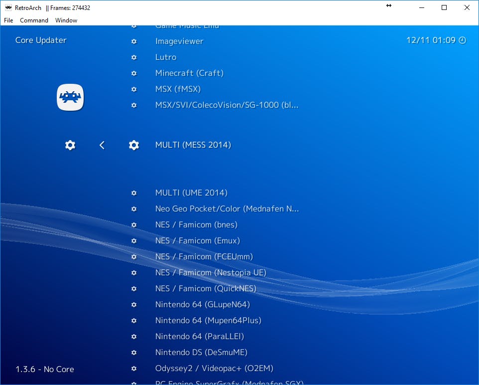Screen dimensions: 479x385
Task: Click gear icon beside NES / Famicom (bnes)
Action: coord(134,224)
